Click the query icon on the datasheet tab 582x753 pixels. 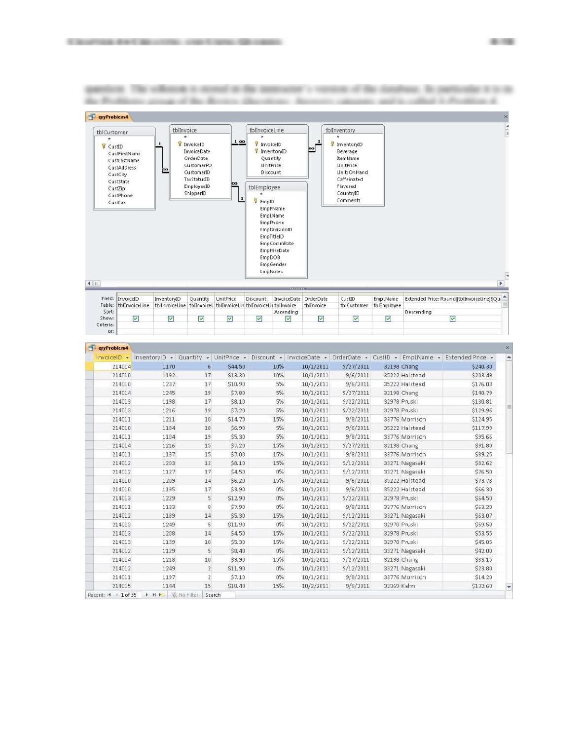[92, 348]
